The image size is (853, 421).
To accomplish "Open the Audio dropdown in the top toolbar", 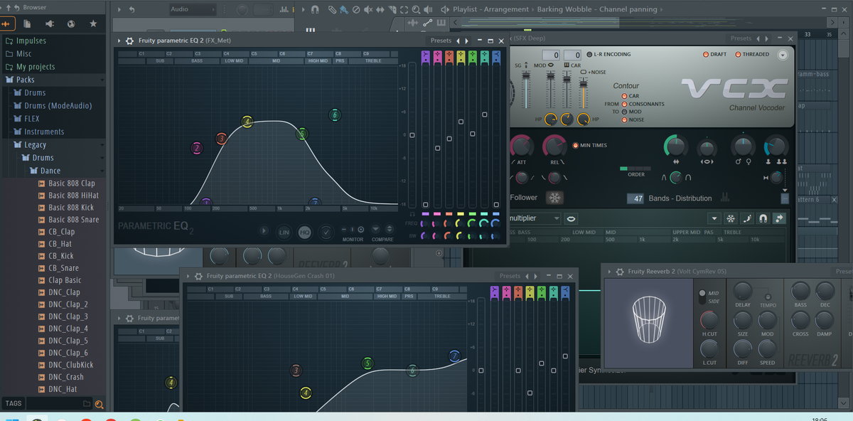I will pos(192,9).
